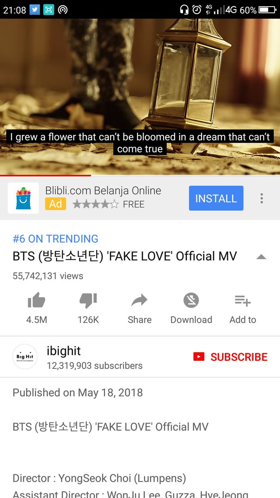The width and height of the screenshot is (280, 498).
Task: Tap the BTS FAKE LOVE video title
Action: point(125,256)
